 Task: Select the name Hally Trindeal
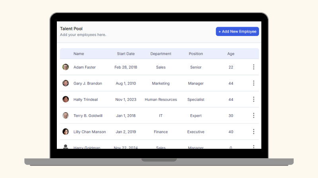coord(85,100)
